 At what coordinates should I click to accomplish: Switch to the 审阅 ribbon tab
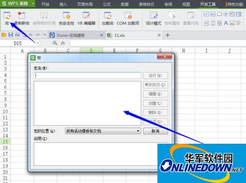(168, 4)
